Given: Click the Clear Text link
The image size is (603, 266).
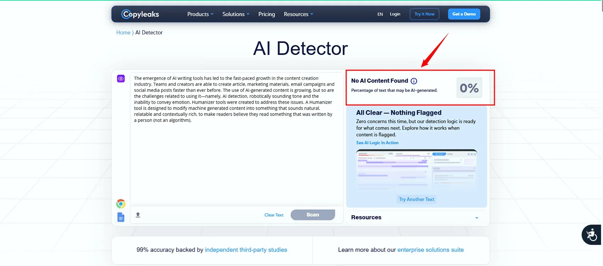Looking at the screenshot, I should [274, 215].
